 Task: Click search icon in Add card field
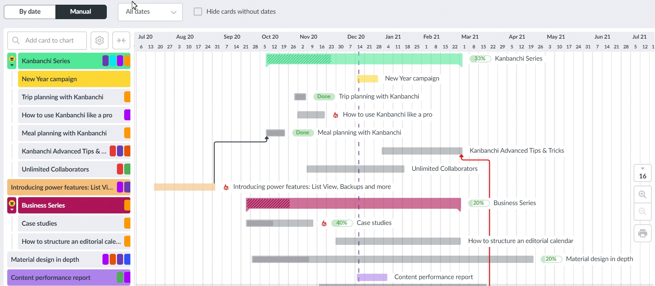pos(16,40)
